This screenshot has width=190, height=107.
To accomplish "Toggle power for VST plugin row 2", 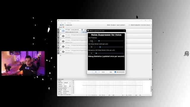I will click(63, 36).
